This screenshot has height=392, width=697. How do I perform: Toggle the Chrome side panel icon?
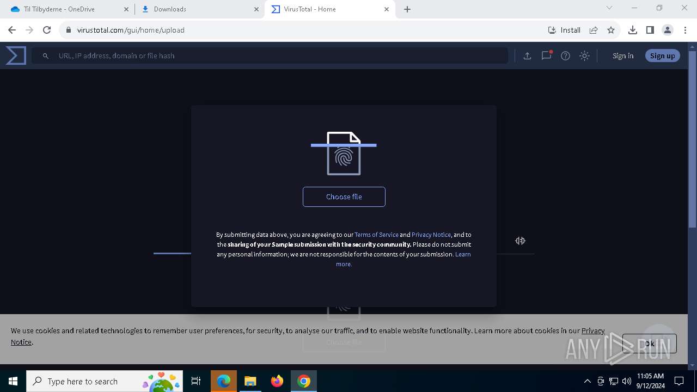[650, 30]
